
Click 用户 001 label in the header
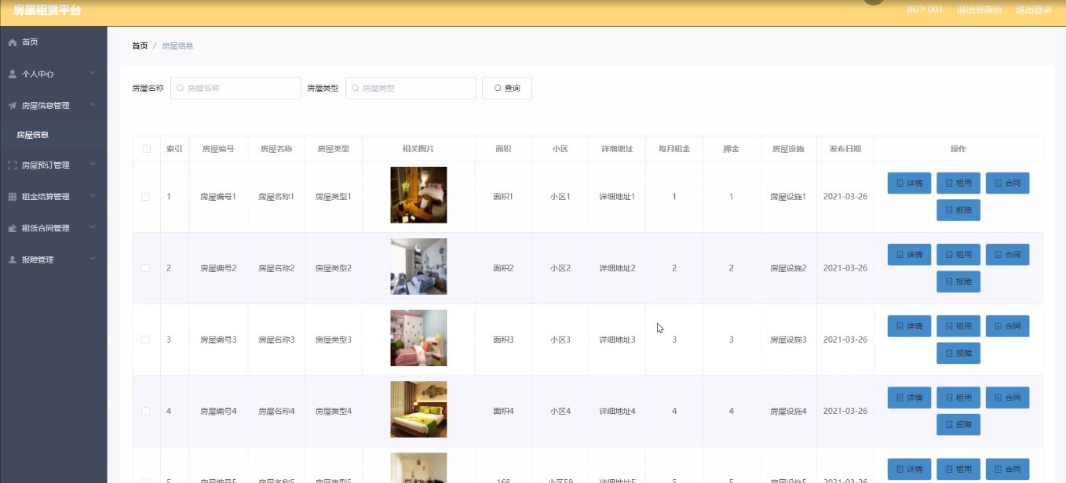pyautogui.click(x=925, y=10)
